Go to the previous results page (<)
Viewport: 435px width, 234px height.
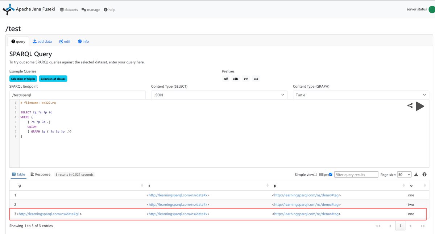[390, 226]
